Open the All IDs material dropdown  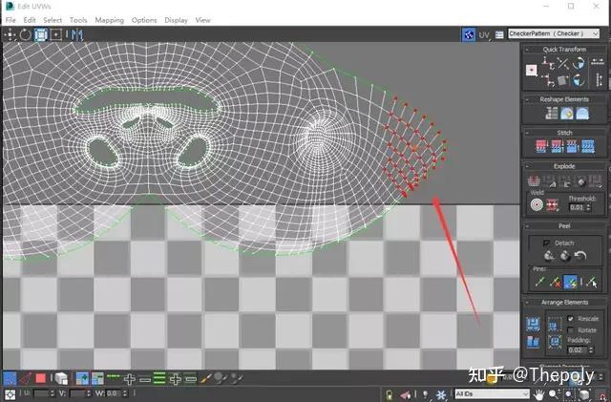click(x=493, y=394)
